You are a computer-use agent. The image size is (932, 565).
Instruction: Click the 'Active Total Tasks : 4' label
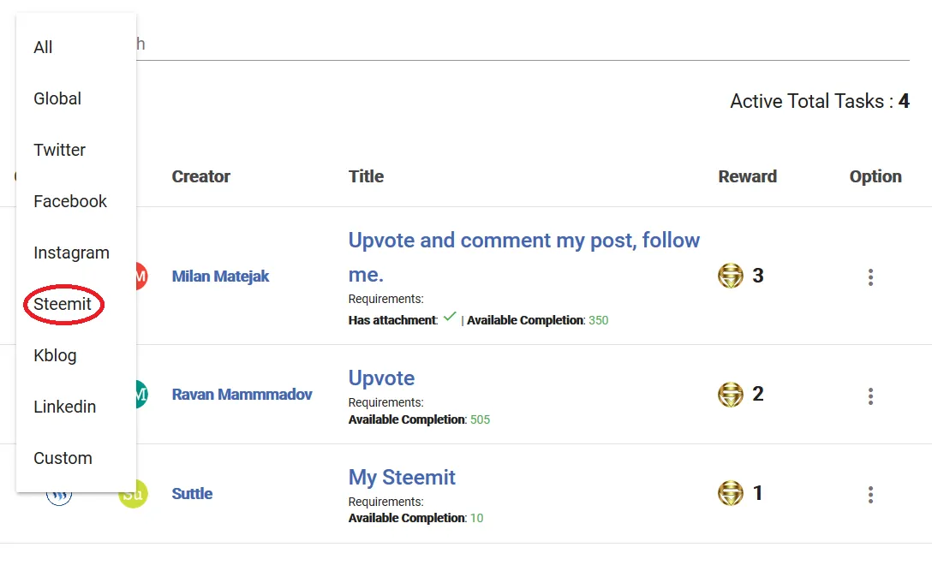point(820,101)
